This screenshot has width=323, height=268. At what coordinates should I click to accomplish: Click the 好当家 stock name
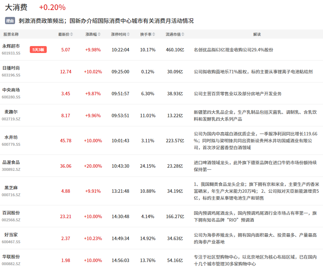point(11,235)
